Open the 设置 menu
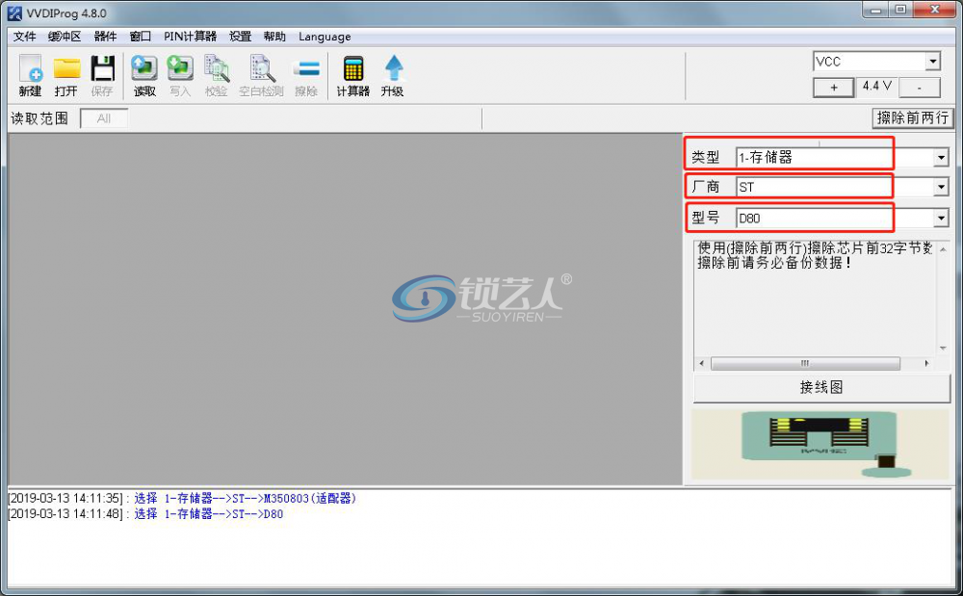The width and height of the screenshot is (963, 596). [x=240, y=37]
